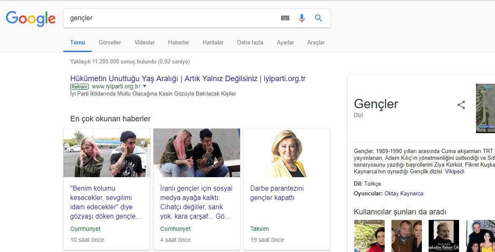Image resolution: width=495 pixels, height=252 pixels.
Task: Open the on-screen keyboard icon in search bar
Action: [285, 18]
